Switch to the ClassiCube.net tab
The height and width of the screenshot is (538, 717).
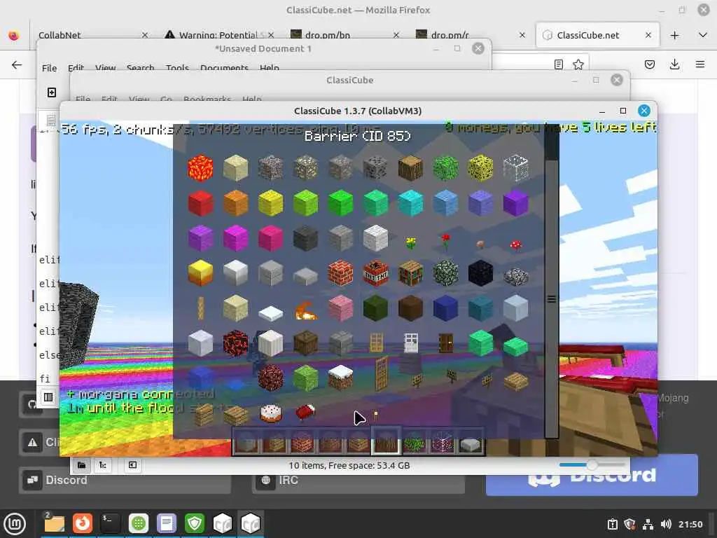(597, 35)
